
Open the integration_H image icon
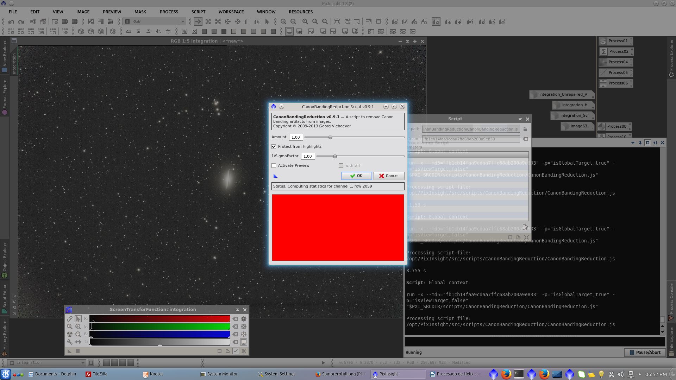(574, 105)
